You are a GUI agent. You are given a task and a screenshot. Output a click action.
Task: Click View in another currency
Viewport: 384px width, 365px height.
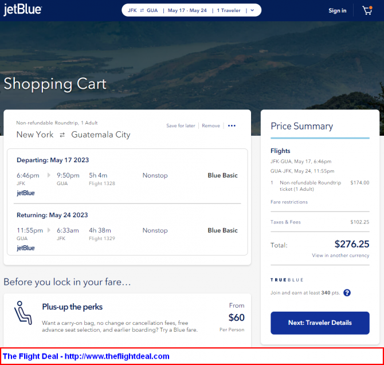340,256
